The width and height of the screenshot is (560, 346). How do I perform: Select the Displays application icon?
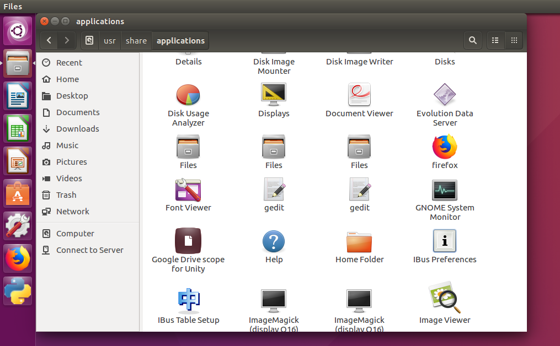[x=274, y=95]
